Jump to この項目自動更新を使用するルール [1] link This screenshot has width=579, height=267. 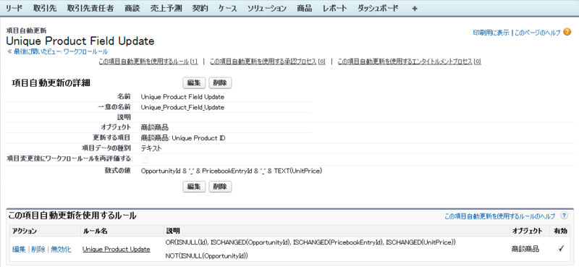(148, 62)
